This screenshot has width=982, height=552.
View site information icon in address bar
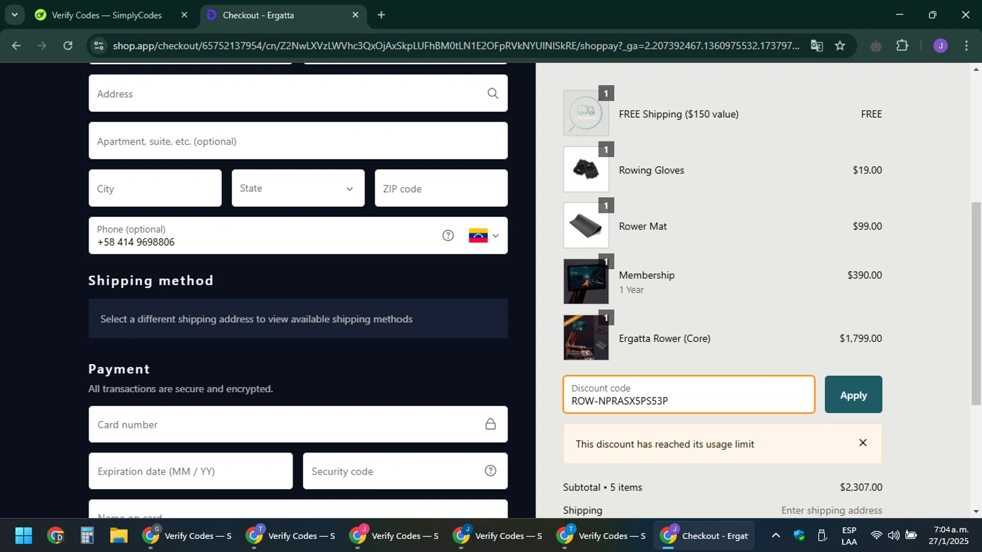pos(99,46)
